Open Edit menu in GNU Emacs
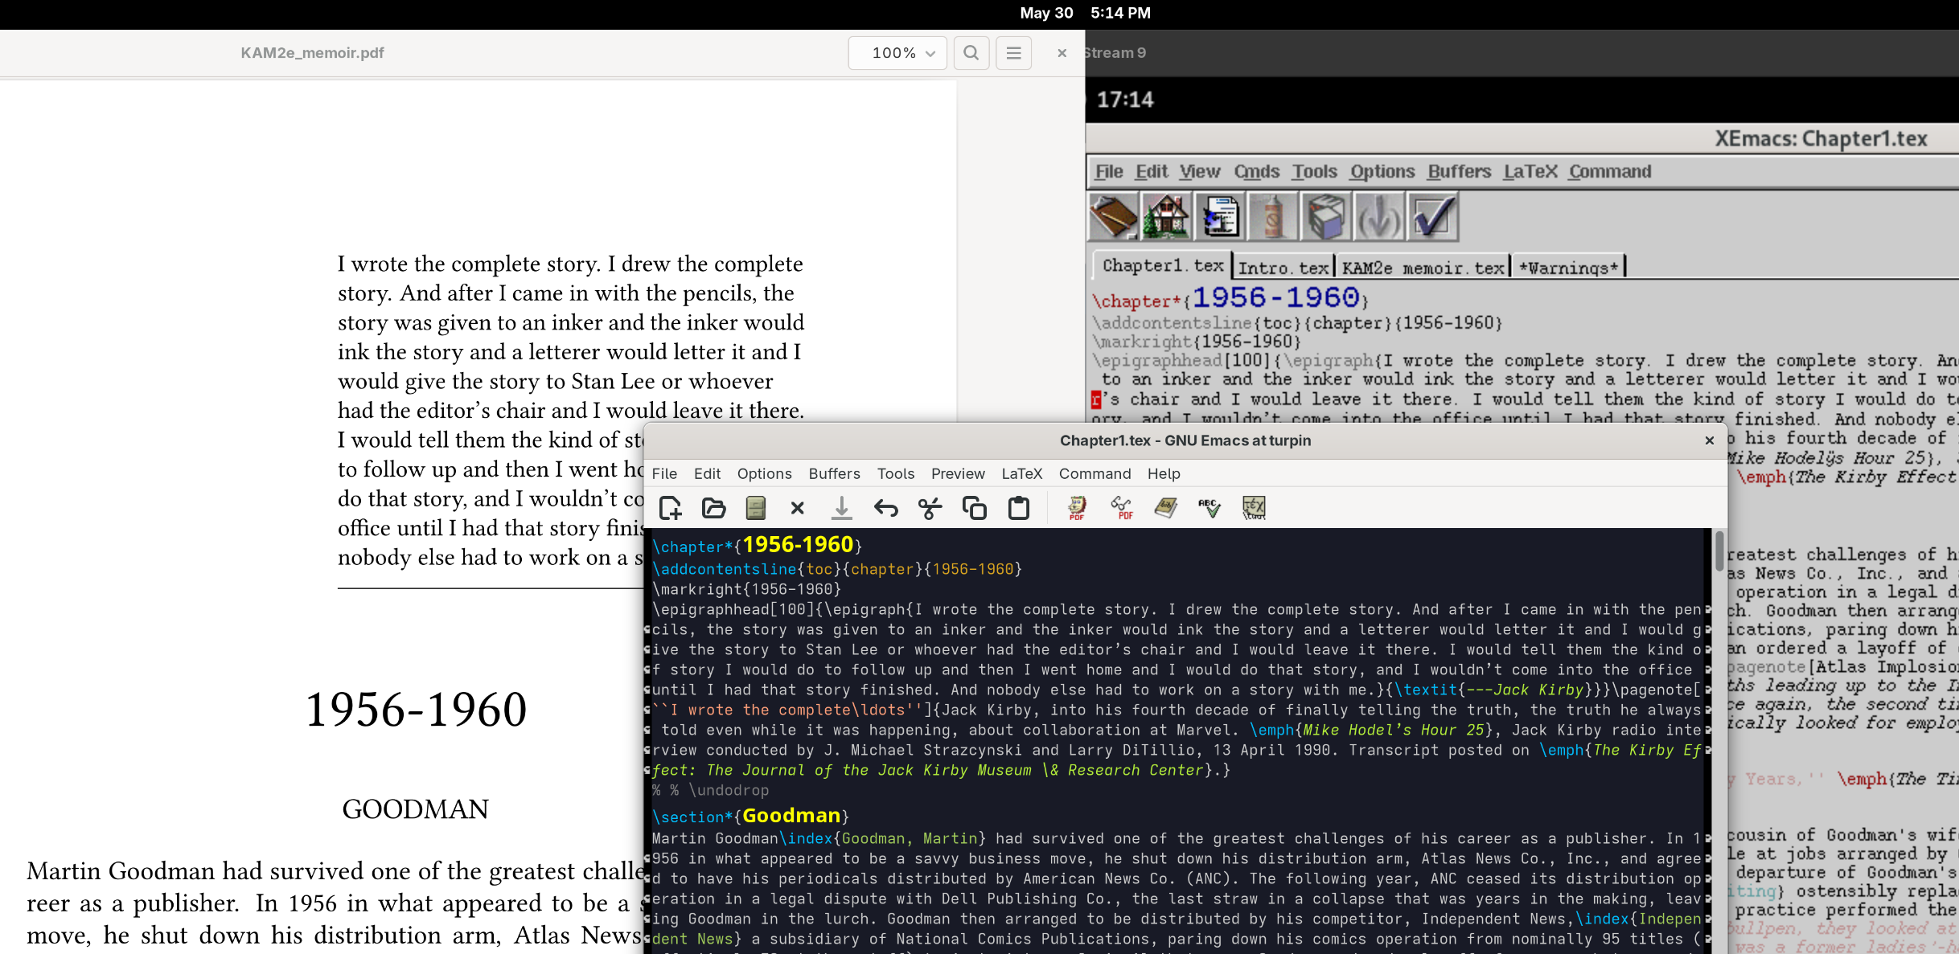Screen dimensions: 1959x954 tap(707, 473)
